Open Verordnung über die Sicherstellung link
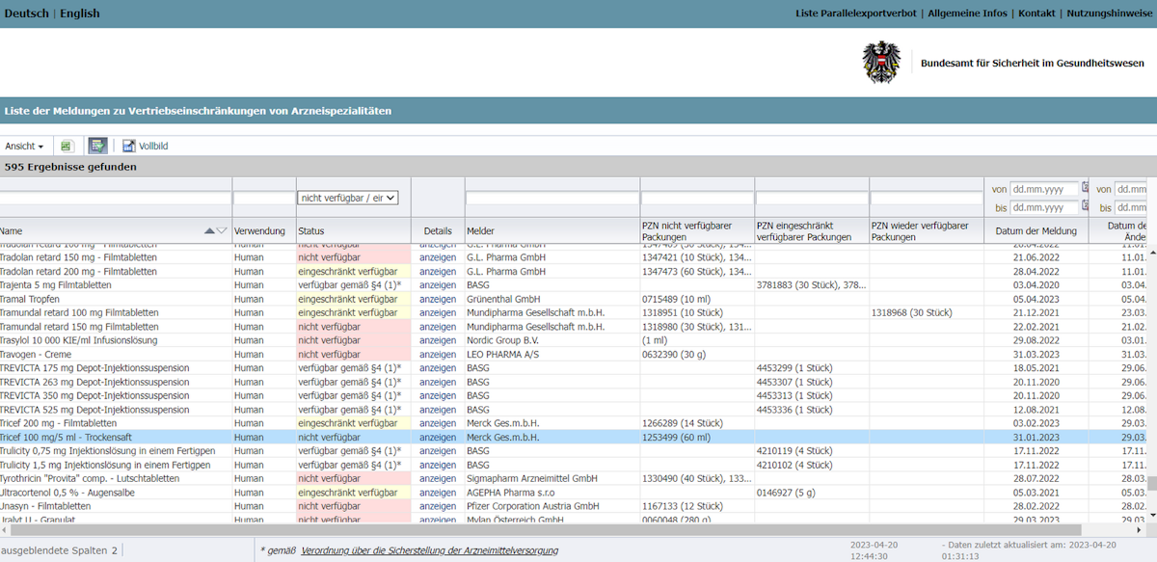The width and height of the screenshot is (1157, 562). pyautogui.click(x=429, y=550)
